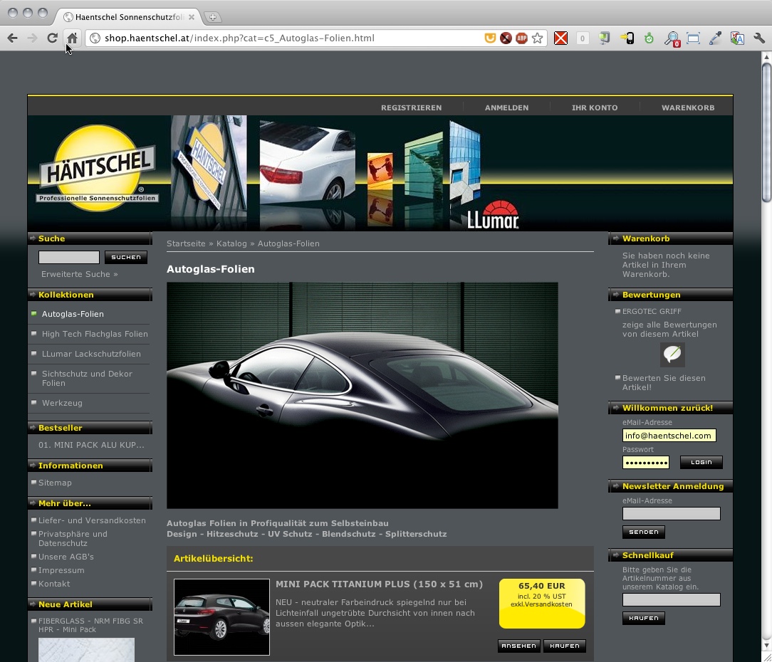772x662 pixels.
Task: Close the Haentschel Sonnenschutzfolien tab
Action: 192,17
